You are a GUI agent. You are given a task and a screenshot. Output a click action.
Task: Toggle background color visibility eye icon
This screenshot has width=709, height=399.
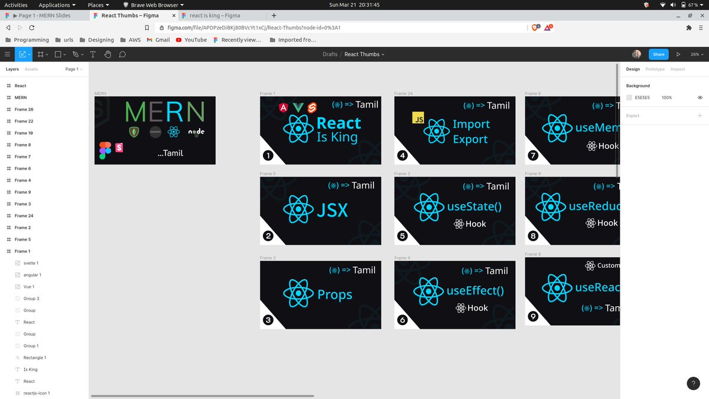coord(700,98)
